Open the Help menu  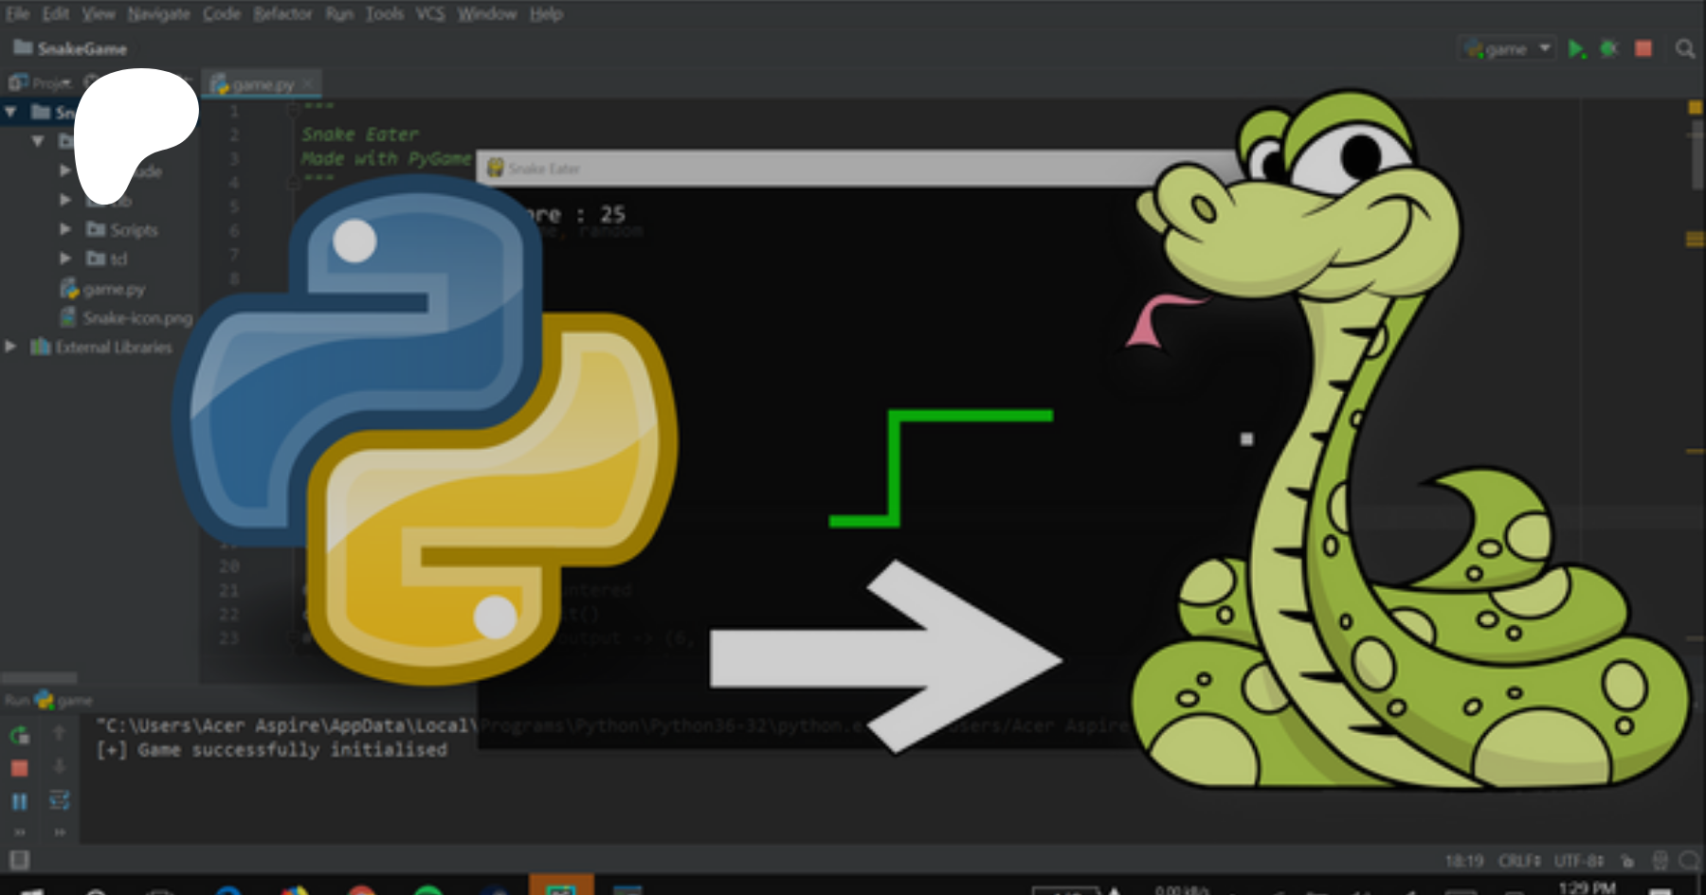(545, 14)
